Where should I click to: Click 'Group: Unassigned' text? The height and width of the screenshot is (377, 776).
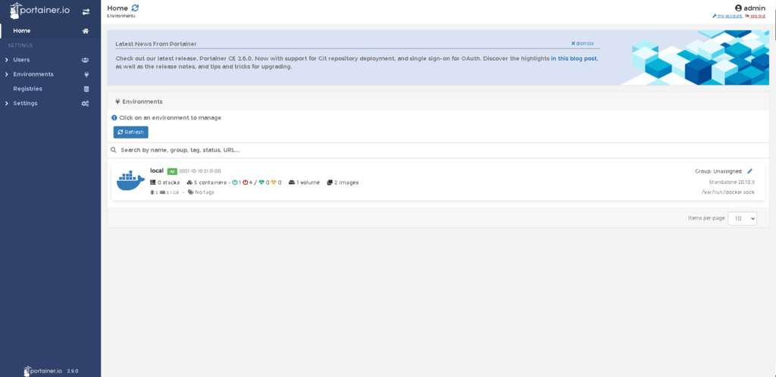718,171
